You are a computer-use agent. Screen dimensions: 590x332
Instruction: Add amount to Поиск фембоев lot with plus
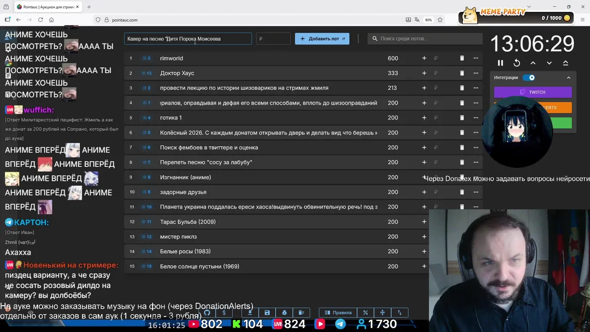pos(424,147)
